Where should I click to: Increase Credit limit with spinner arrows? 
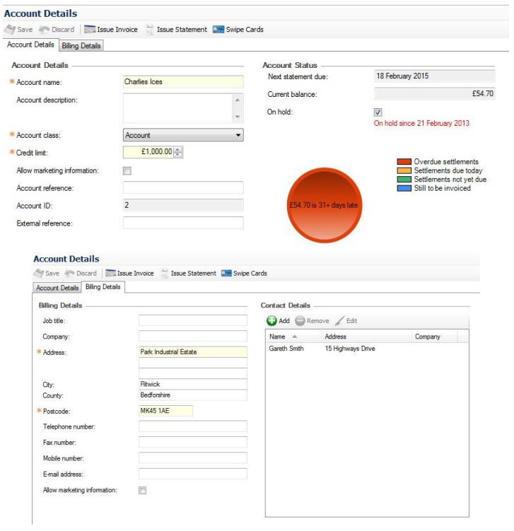178,149
